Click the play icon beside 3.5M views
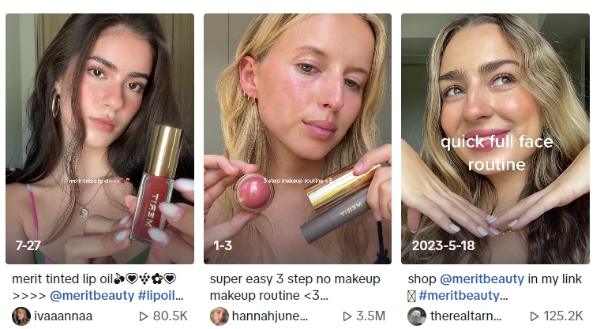Viewport: 604px width, 329px height. [347, 316]
